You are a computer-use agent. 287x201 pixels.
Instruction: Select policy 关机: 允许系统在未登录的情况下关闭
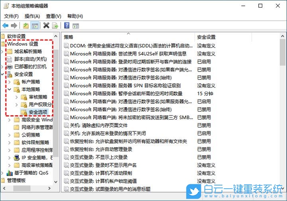(108, 133)
